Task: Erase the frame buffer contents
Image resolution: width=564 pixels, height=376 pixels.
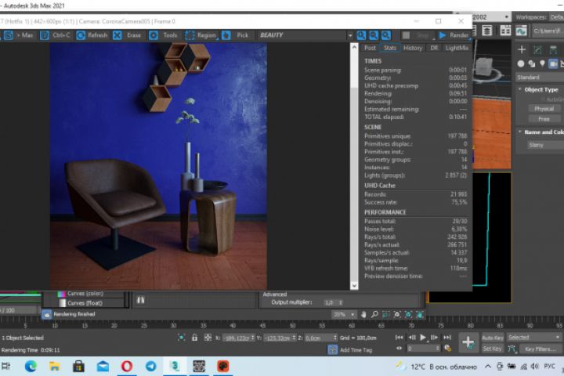Action: tap(127, 35)
